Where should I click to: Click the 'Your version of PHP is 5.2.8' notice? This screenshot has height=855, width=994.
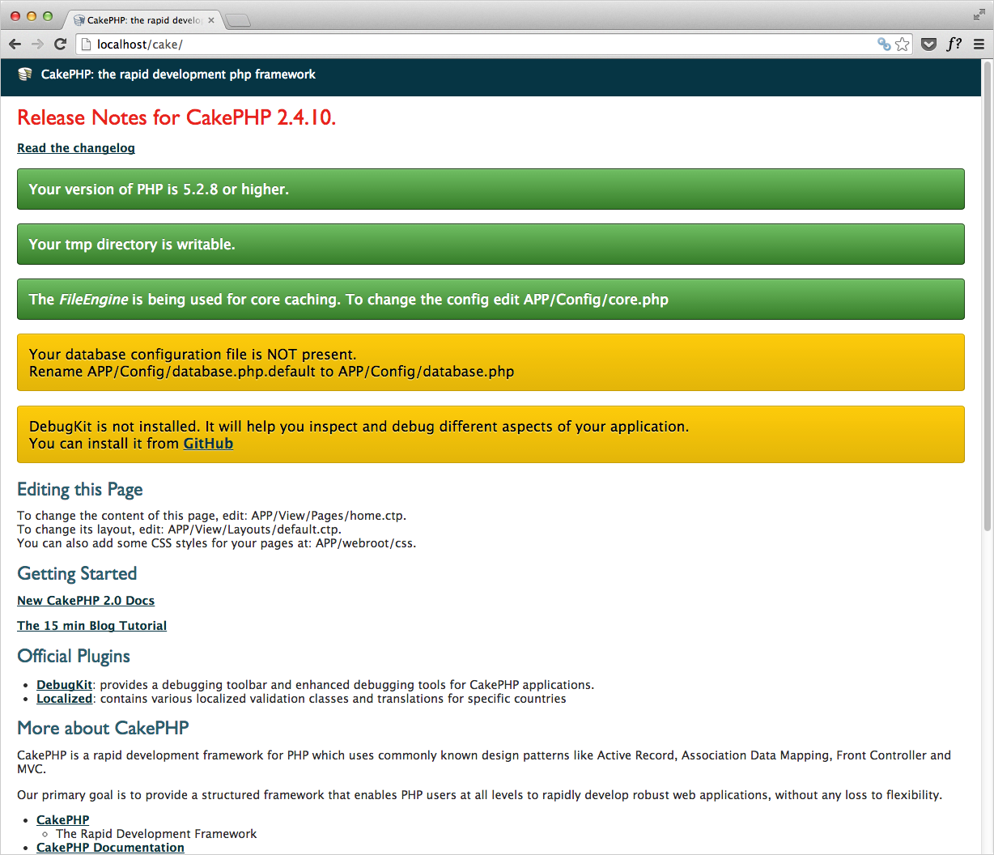pos(491,189)
